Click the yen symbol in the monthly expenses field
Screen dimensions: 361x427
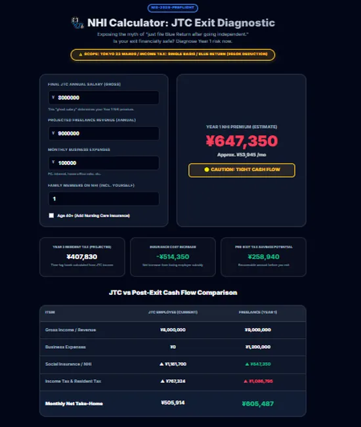click(x=53, y=162)
